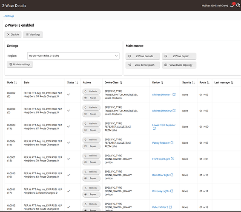Sort table by Node column arrows

point(15,83)
